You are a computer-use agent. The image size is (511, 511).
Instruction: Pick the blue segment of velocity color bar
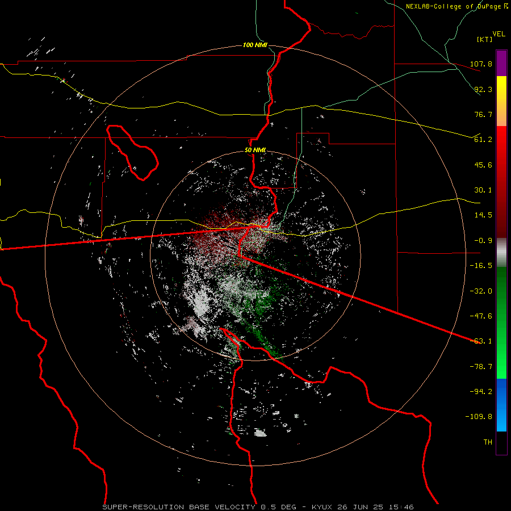tap(501, 405)
